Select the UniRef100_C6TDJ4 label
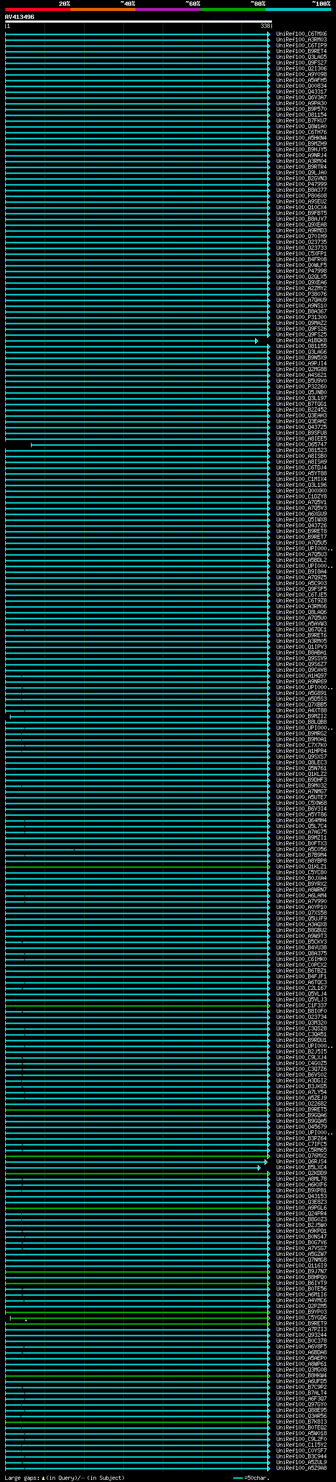Viewport: 336px width, 1482px height. point(301,468)
